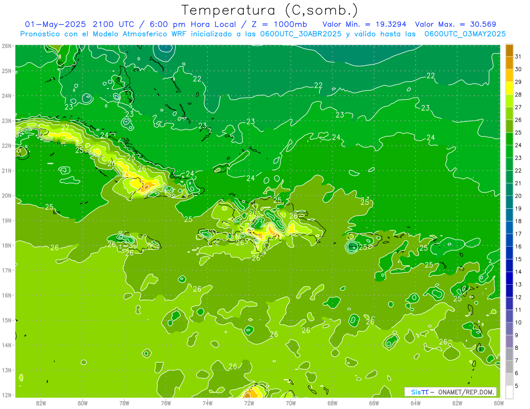Click the "74W" longitude label
Screen dimensions: 530x409
208,403
